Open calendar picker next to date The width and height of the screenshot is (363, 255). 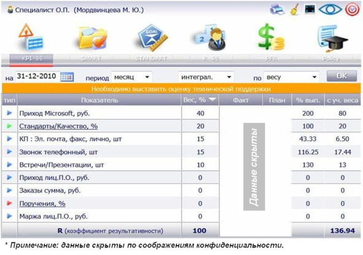click(x=67, y=77)
